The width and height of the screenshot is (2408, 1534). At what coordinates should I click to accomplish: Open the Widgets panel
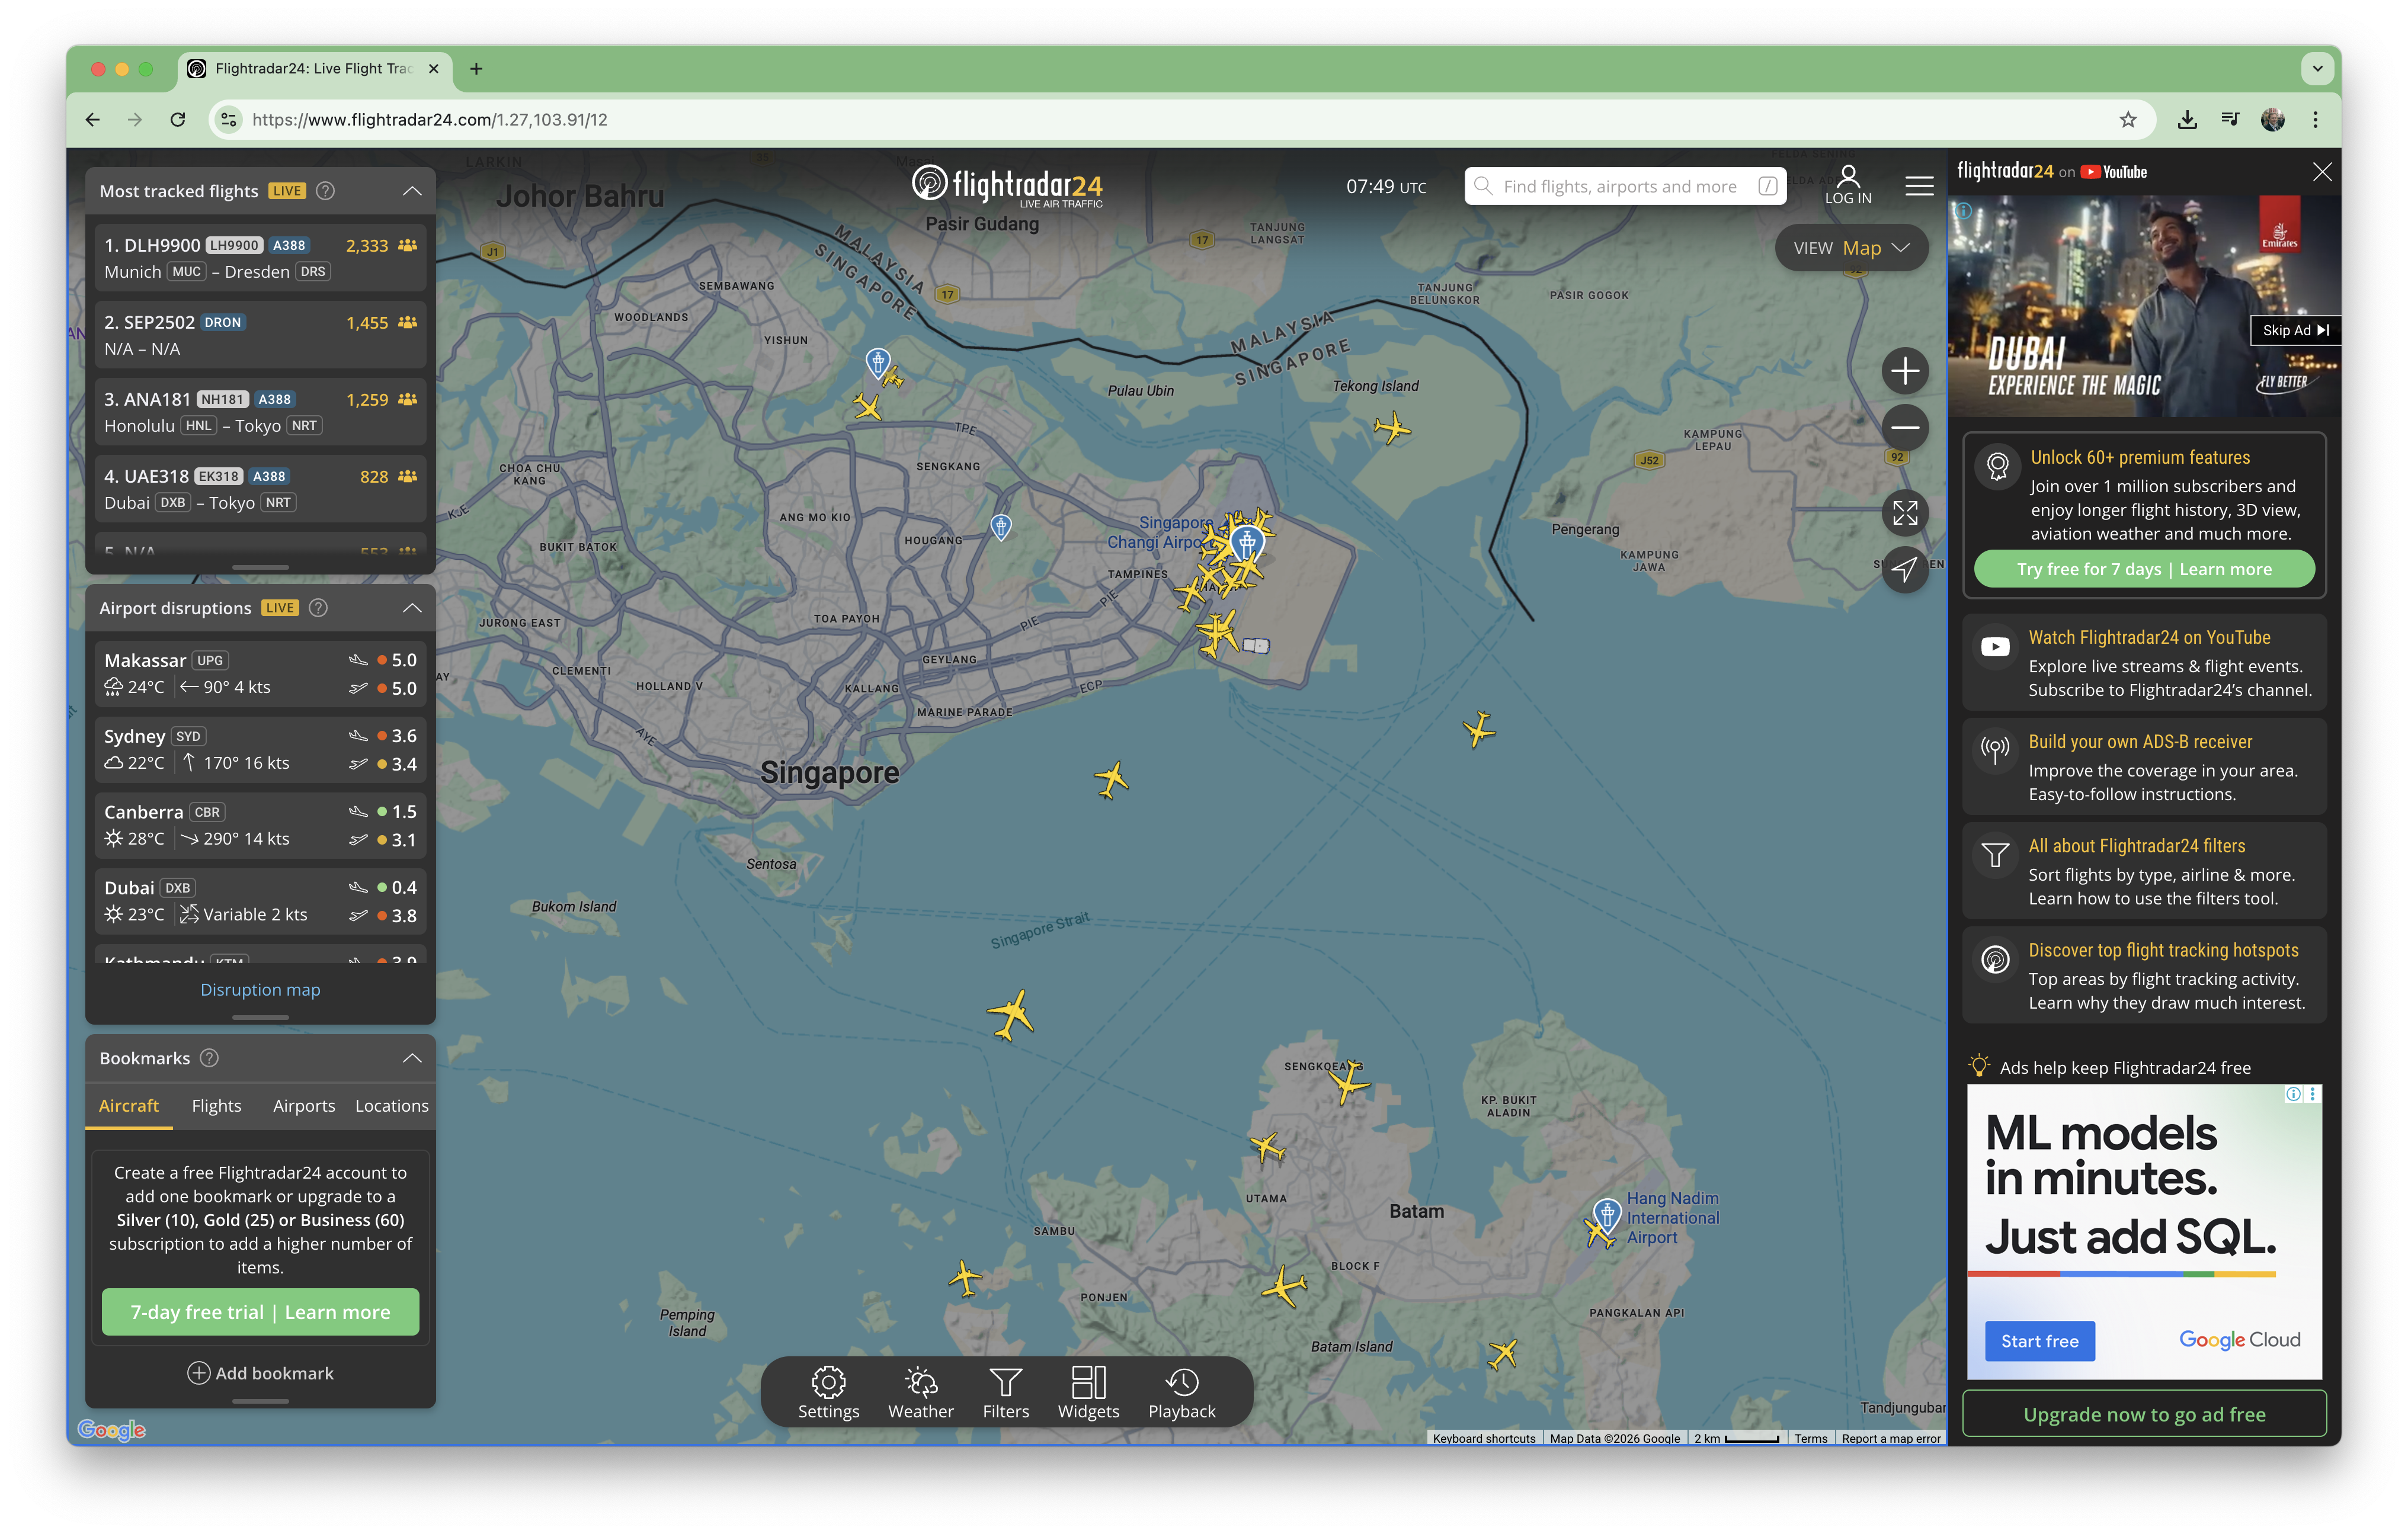click(x=1088, y=1391)
